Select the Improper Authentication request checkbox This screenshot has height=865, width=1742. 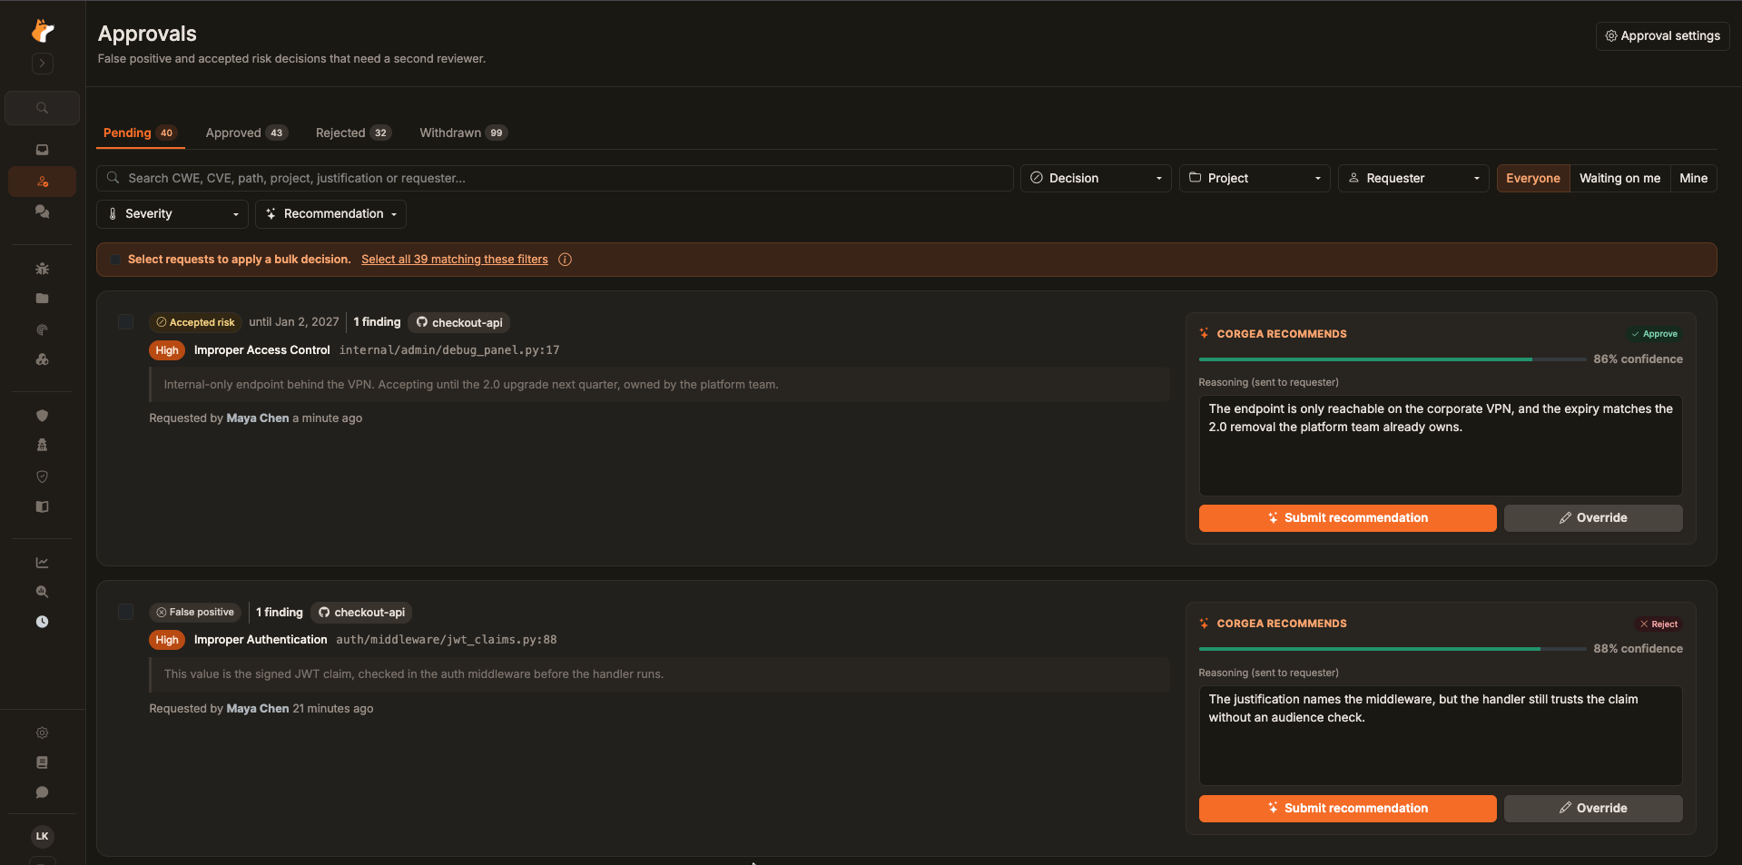[125, 612]
